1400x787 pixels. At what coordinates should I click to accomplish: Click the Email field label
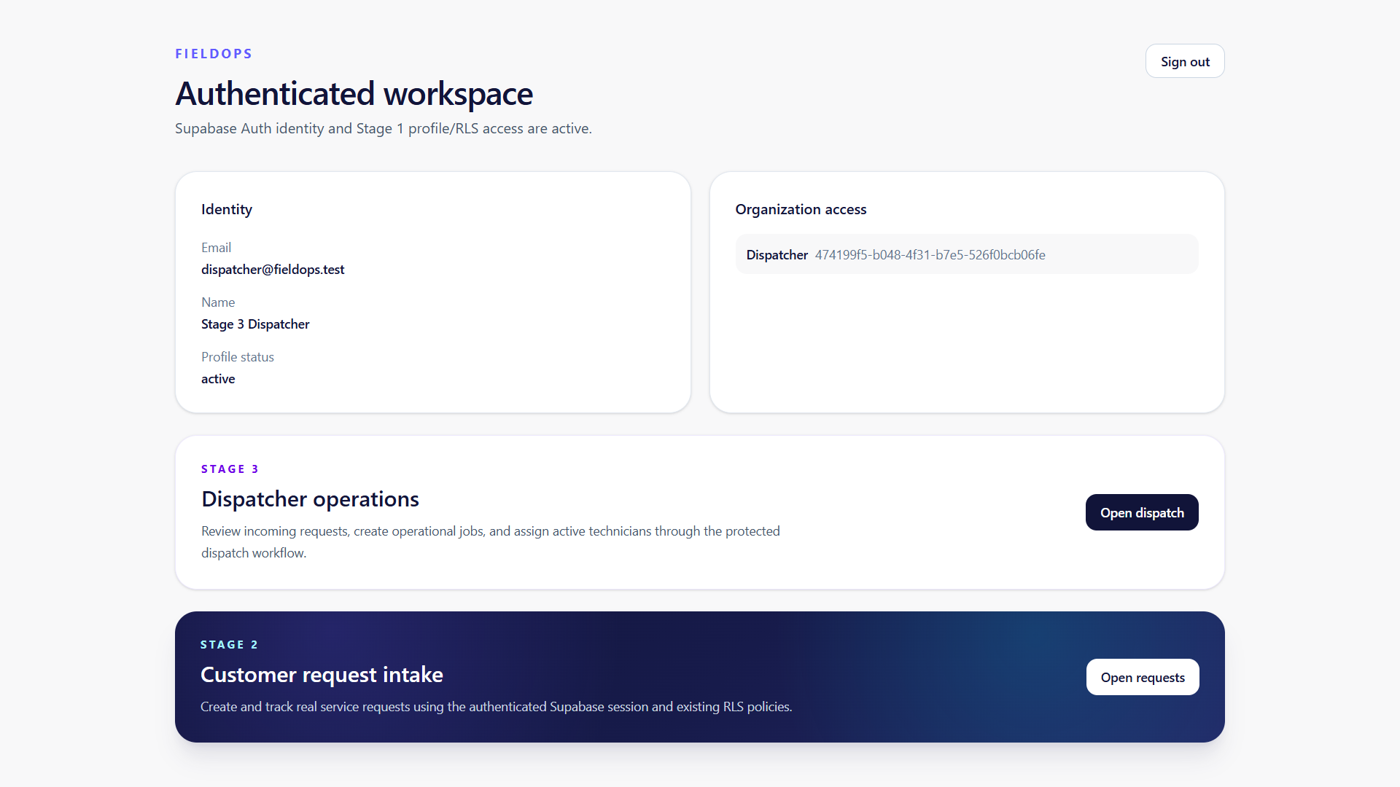point(216,248)
